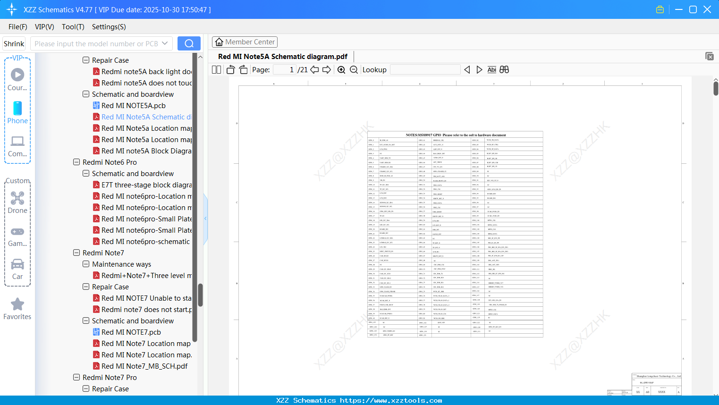
Task: Select the Red MI Note5A Schematic tree entry
Action: [146, 117]
